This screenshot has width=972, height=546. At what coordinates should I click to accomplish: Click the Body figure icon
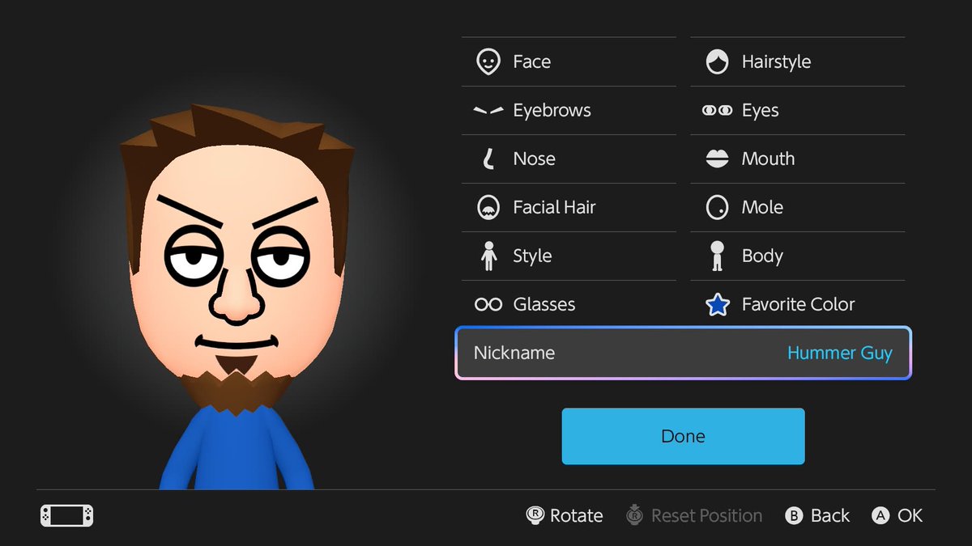pyautogui.click(x=717, y=256)
